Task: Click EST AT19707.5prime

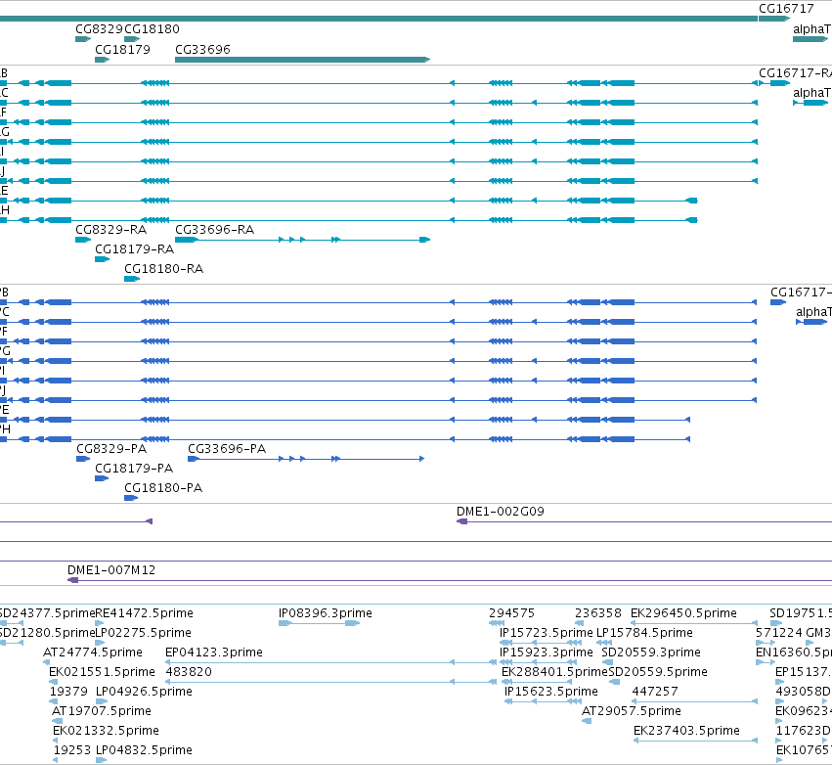Action: [x=102, y=711]
